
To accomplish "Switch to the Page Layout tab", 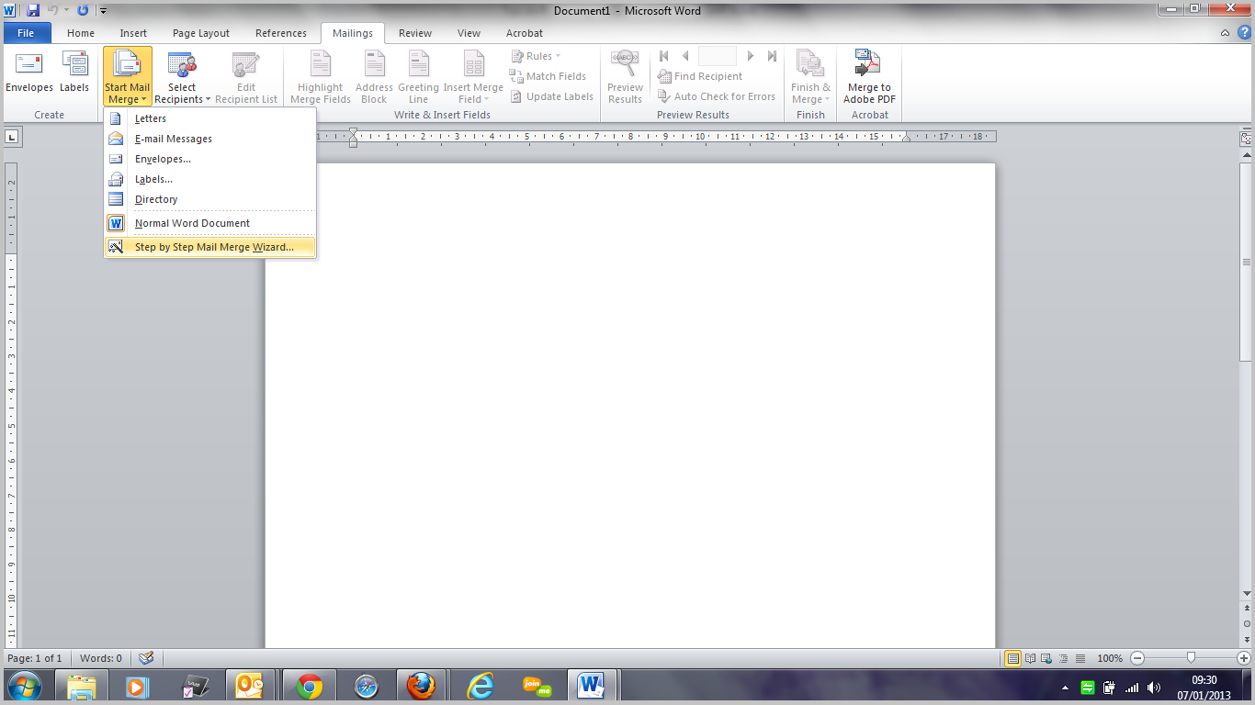I will [x=201, y=33].
